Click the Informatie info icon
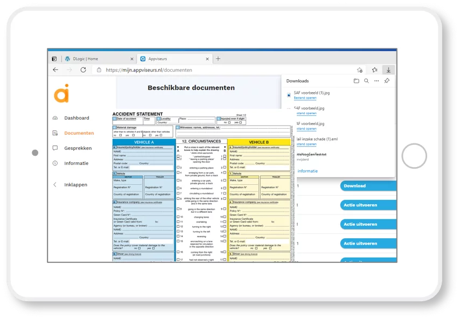 point(55,163)
